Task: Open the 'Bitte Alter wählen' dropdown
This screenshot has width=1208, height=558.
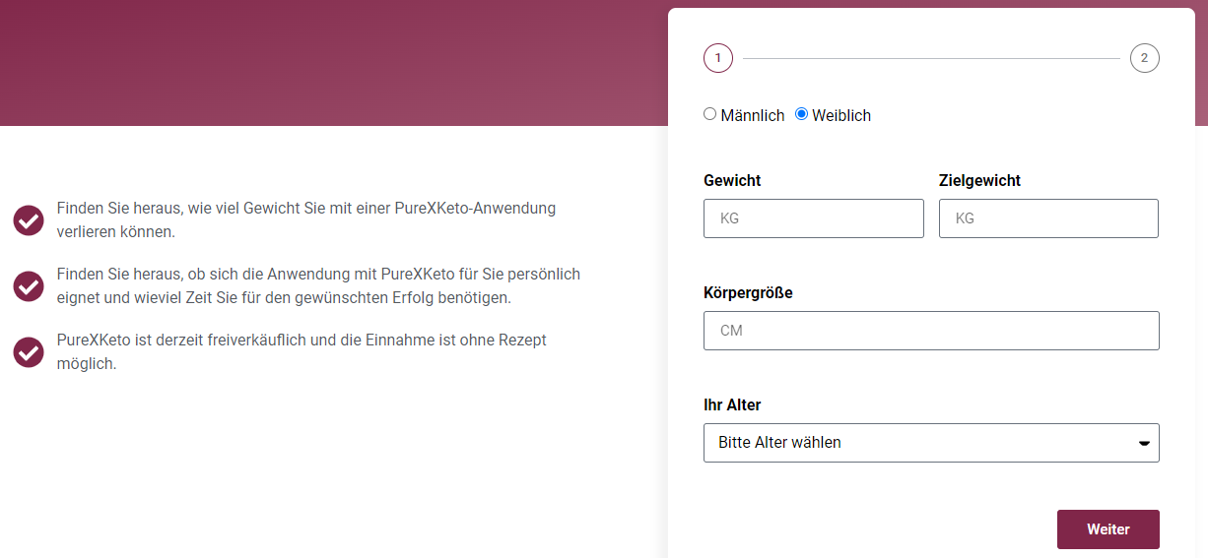Action: [931, 443]
